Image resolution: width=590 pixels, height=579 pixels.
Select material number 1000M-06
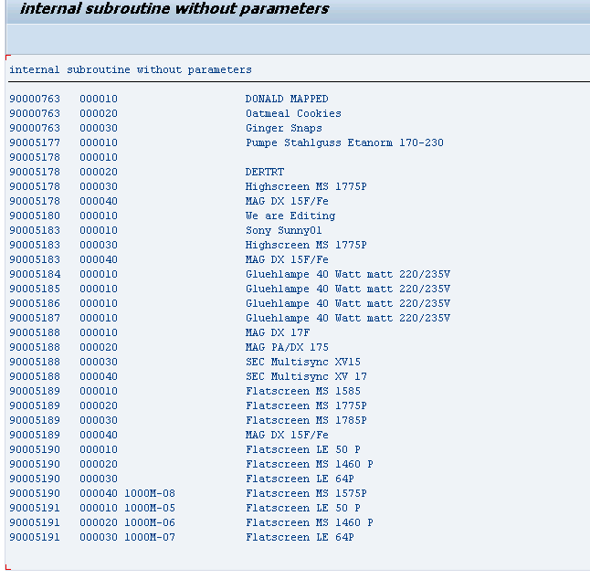pyautogui.click(x=150, y=522)
